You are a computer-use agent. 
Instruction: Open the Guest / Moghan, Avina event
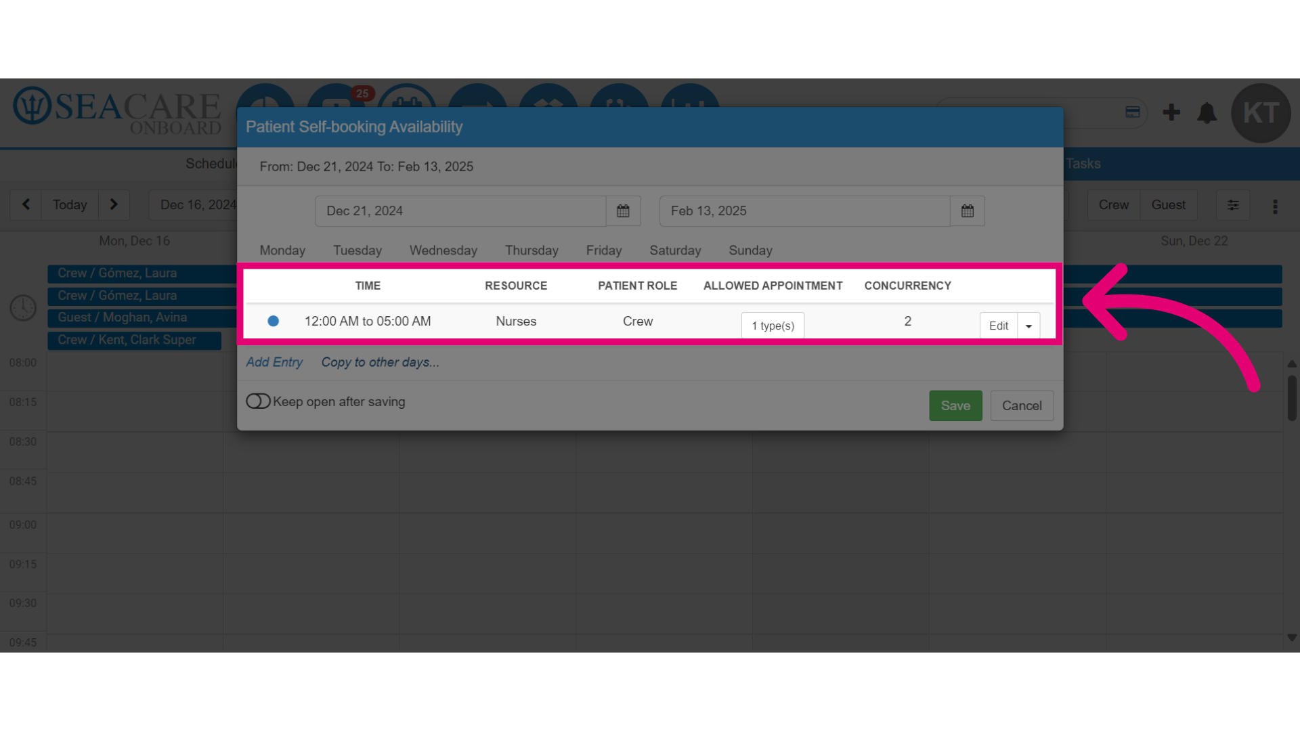[x=142, y=317]
